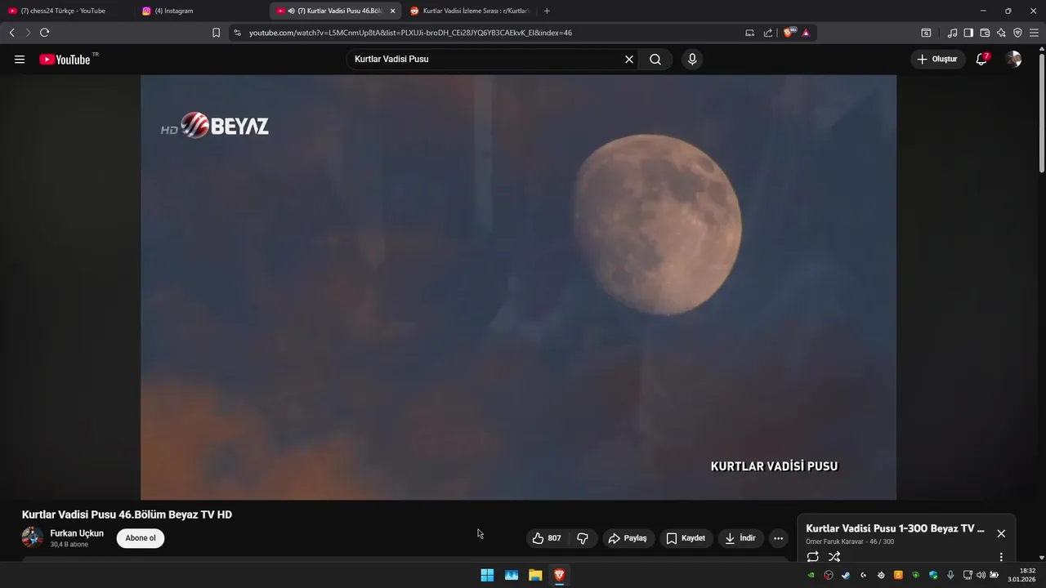
Task: Open the music note playlist icon
Action: pyautogui.click(x=952, y=33)
